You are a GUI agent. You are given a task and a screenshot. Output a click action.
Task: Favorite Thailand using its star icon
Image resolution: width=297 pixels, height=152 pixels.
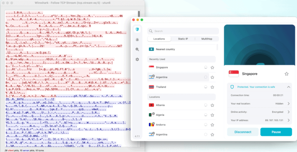(212, 87)
